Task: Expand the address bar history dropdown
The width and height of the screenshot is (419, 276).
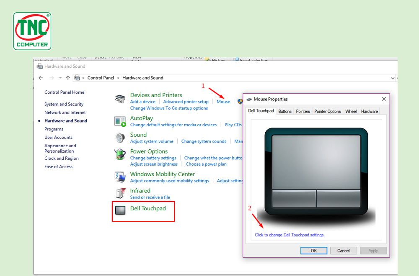Action: tap(393, 78)
